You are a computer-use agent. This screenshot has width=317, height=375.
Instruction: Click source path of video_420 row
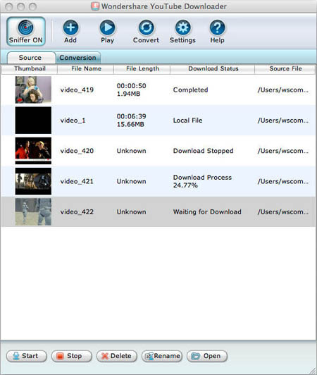283,151
